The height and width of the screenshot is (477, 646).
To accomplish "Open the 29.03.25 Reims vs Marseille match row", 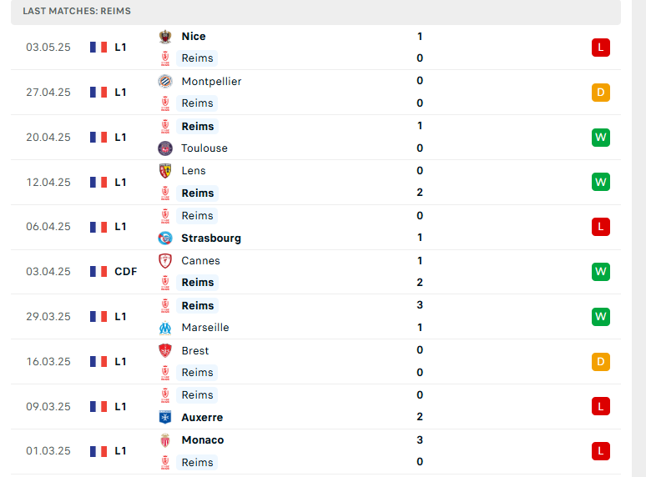I will (x=315, y=317).
